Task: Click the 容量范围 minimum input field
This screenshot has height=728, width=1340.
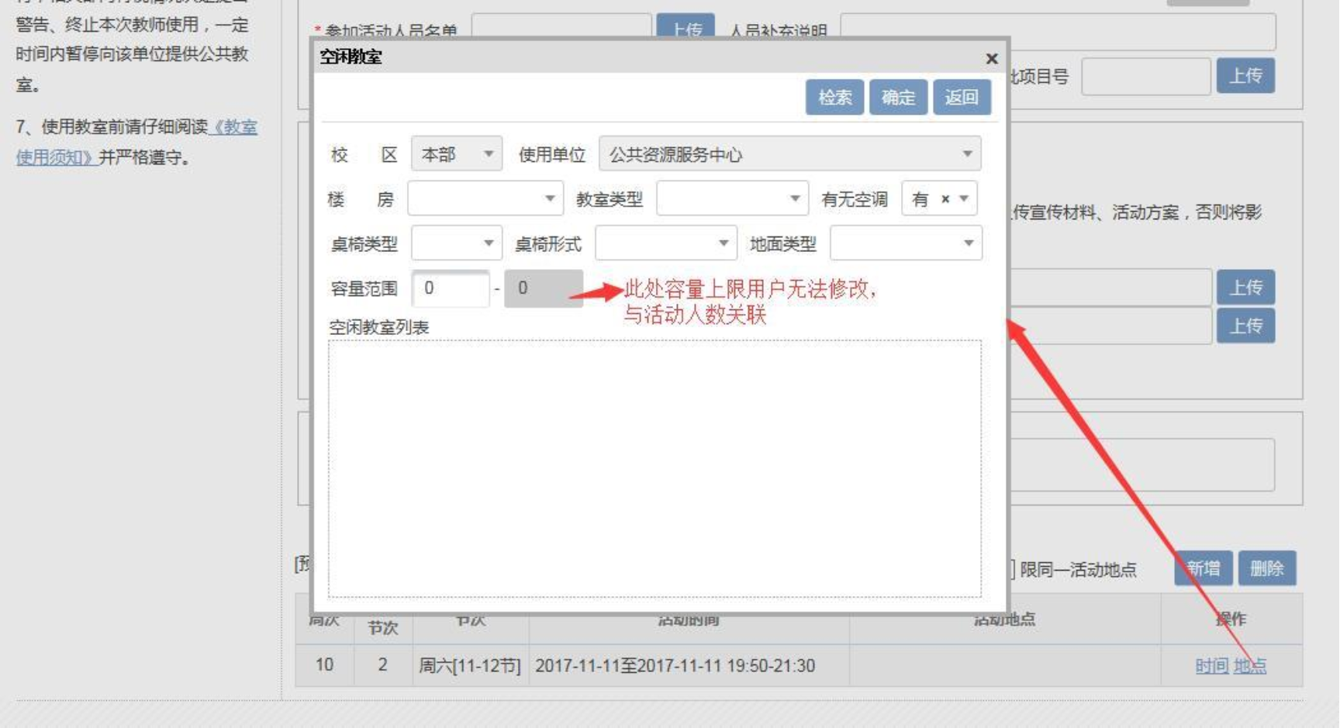Action: 450,288
